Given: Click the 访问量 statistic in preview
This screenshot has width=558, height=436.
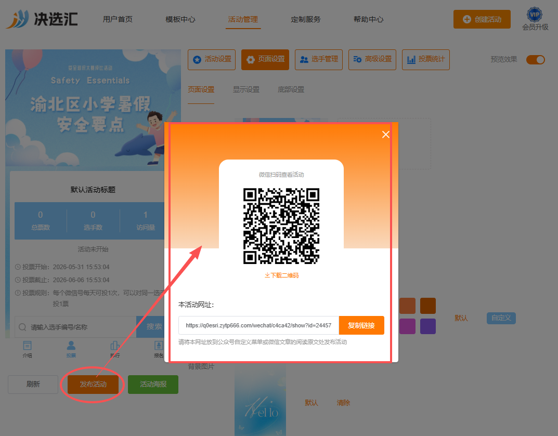Looking at the screenshot, I should tap(146, 221).
